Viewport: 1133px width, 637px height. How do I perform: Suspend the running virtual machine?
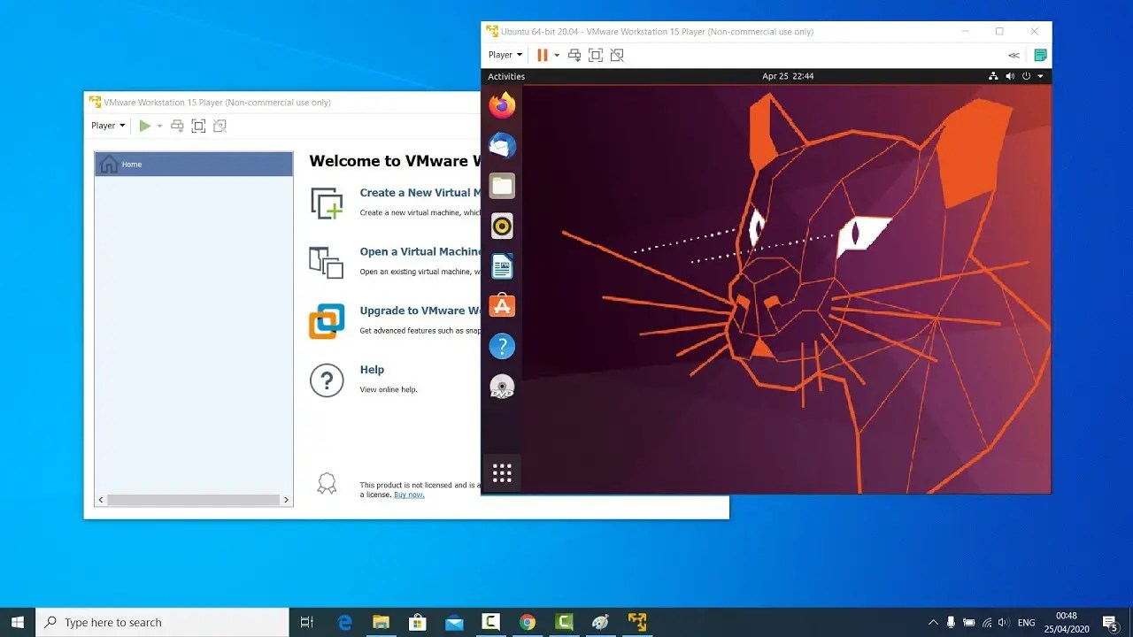[542, 54]
